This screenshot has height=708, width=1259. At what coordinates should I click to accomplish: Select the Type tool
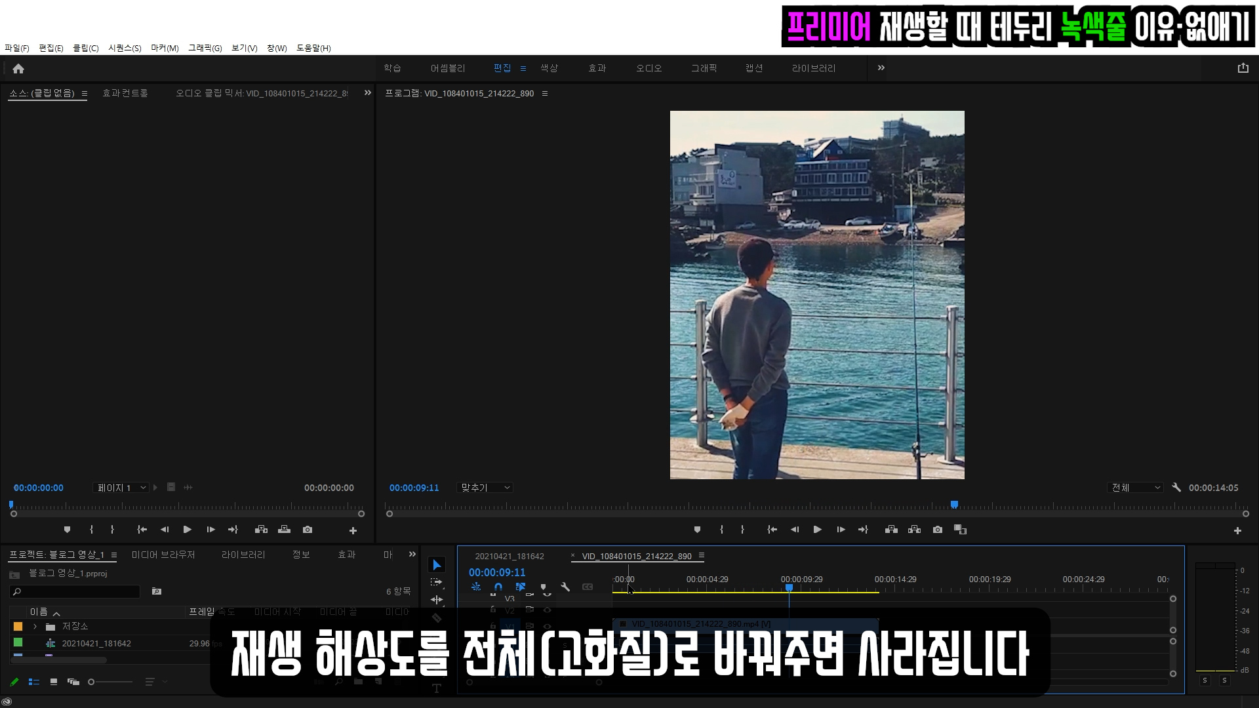tap(437, 688)
